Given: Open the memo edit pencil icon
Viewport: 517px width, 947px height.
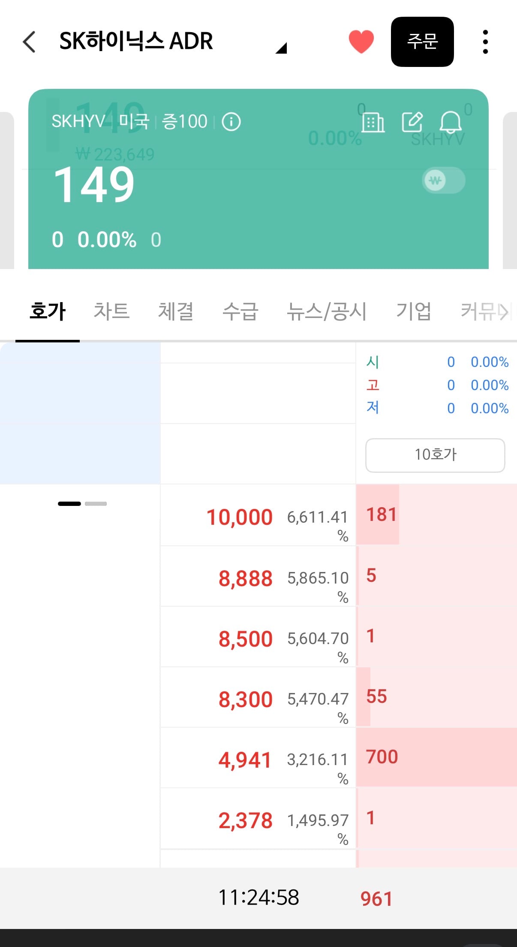Looking at the screenshot, I should point(412,122).
